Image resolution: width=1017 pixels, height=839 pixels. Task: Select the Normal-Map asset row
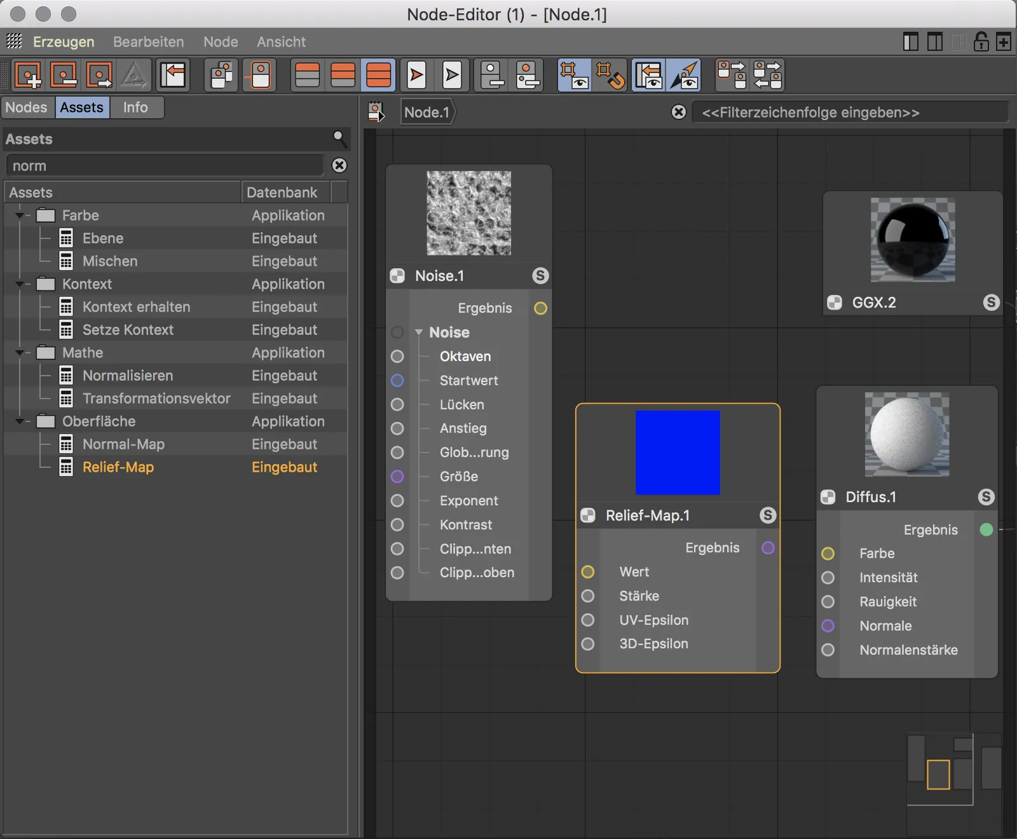tap(176, 444)
